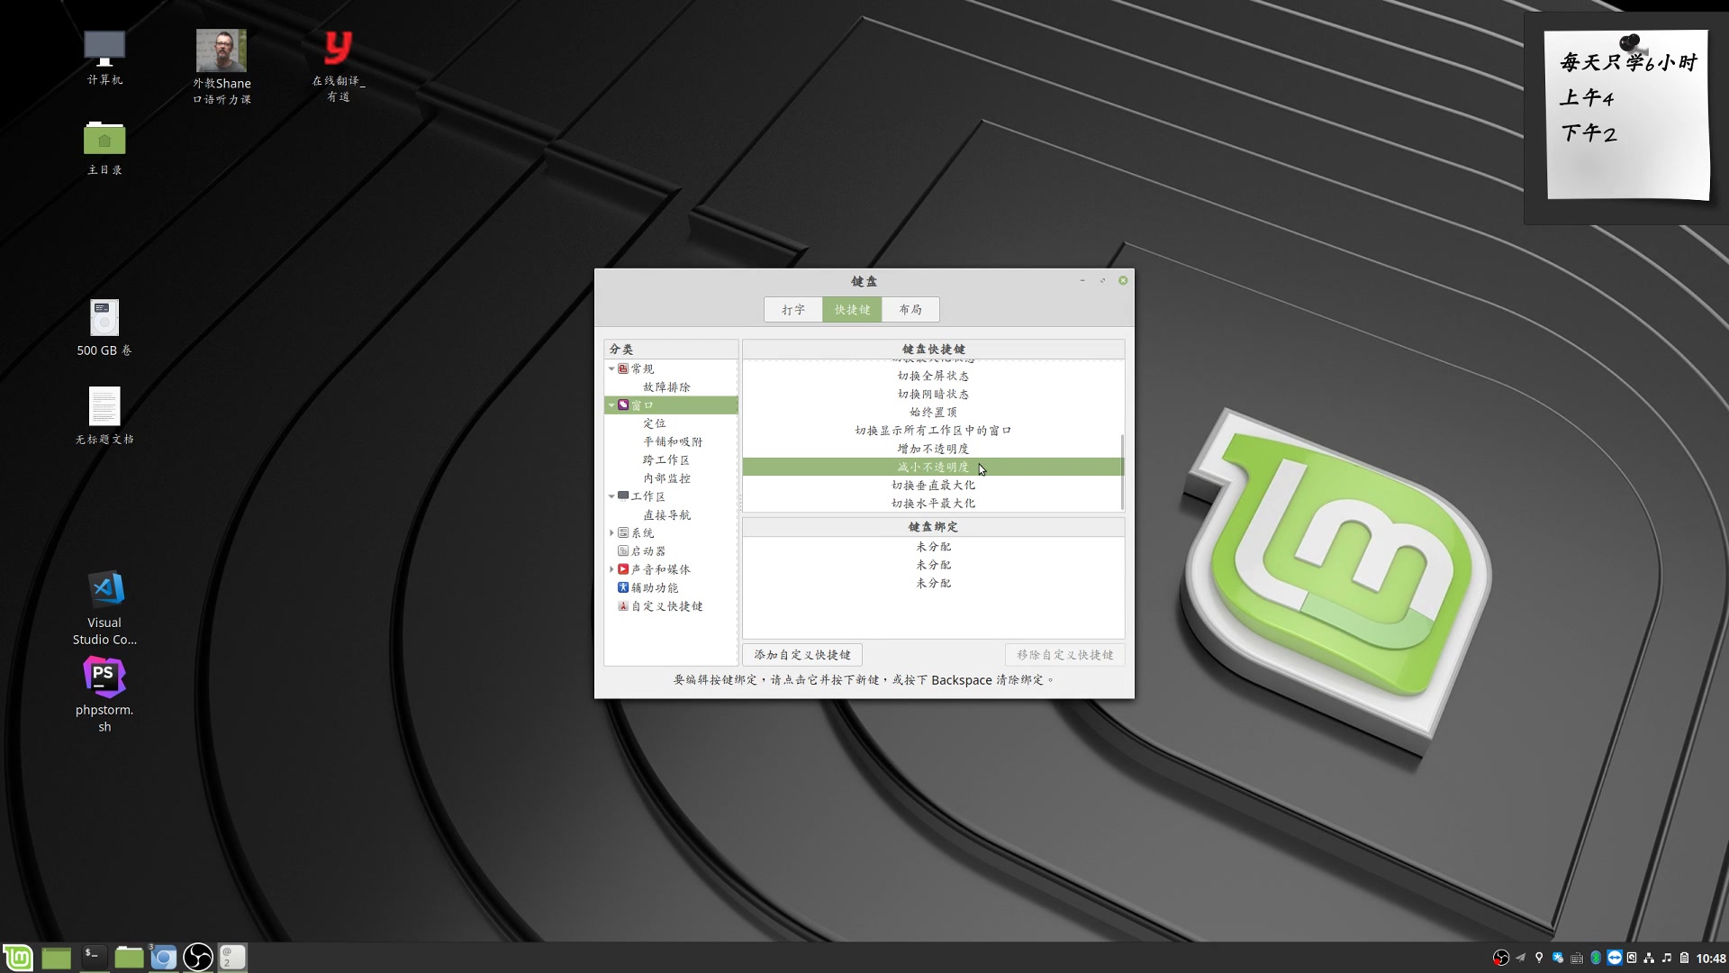Click the OBS Studio icon in the system tray

click(x=1502, y=958)
